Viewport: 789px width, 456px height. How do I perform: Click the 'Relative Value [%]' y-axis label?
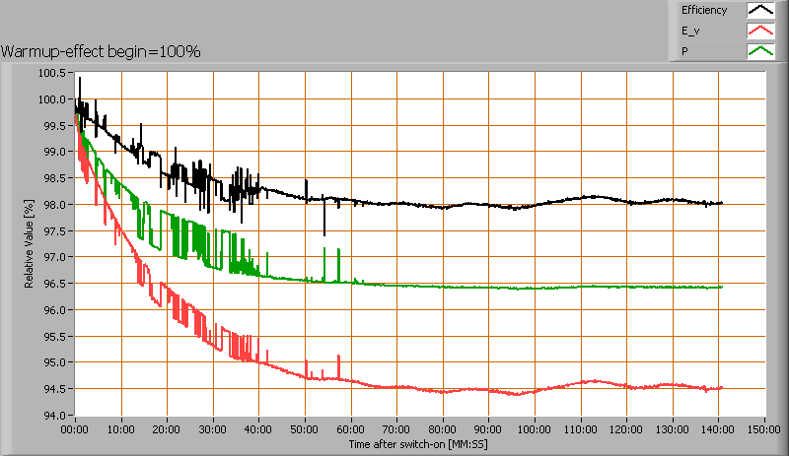[x=29, y=243]
